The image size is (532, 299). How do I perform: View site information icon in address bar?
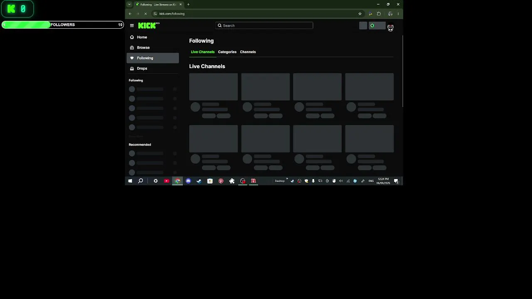pyautogui.click(x=155, y=14)
